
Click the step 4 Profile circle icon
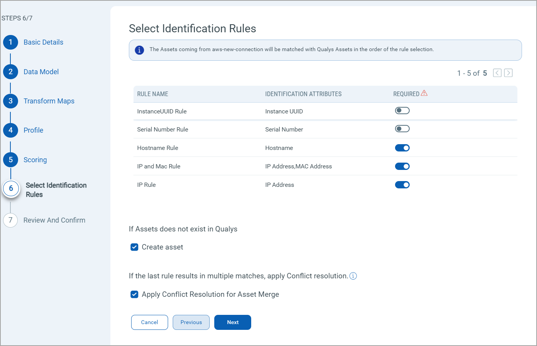(10, 130)
